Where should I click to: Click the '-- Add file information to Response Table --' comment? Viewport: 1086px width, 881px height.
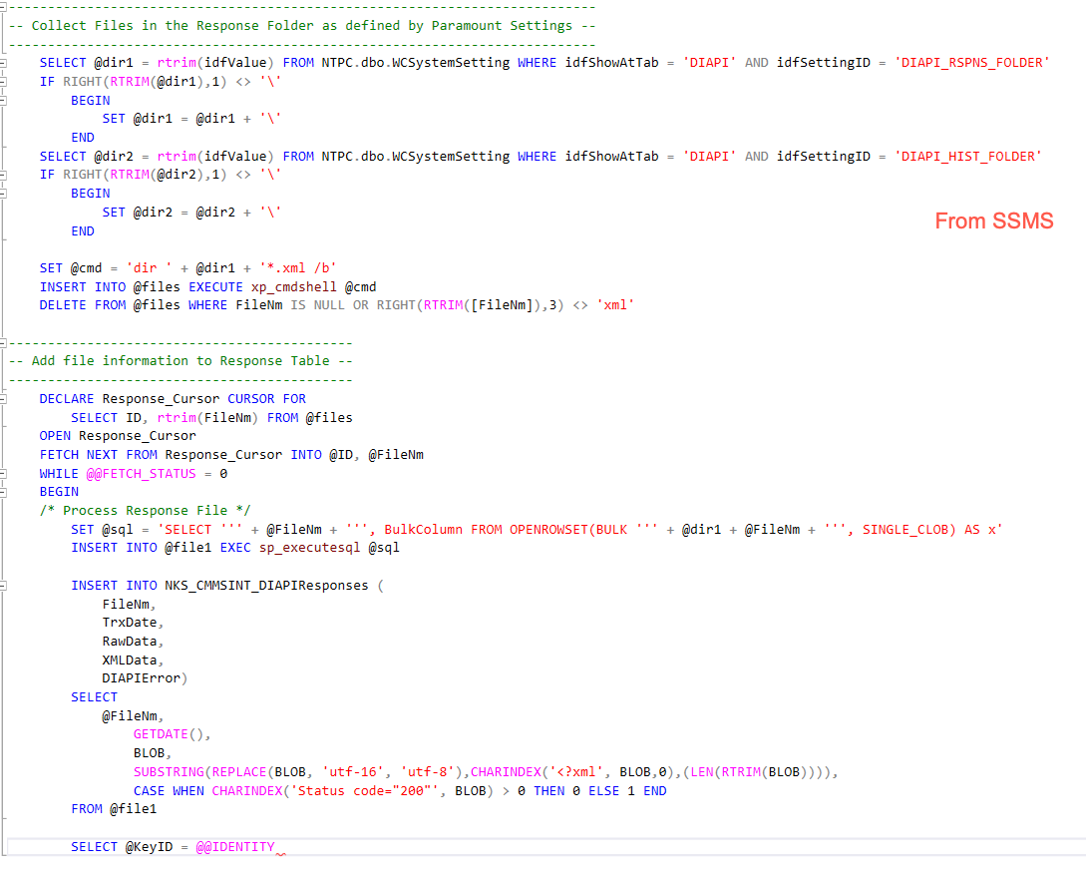tap(181, 361)
